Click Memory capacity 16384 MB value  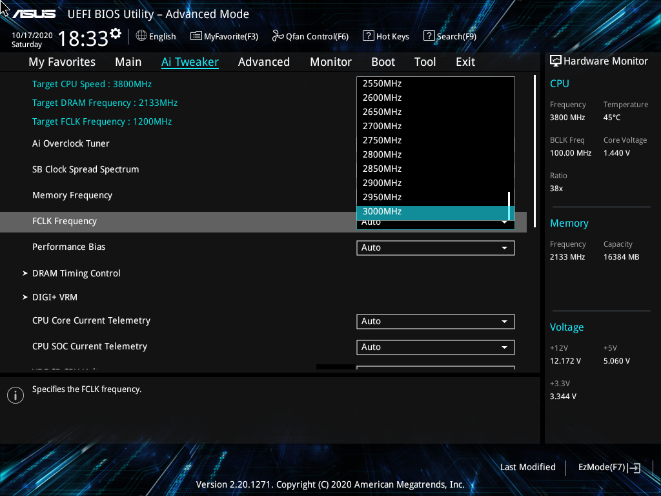click(x=621, y=257)
